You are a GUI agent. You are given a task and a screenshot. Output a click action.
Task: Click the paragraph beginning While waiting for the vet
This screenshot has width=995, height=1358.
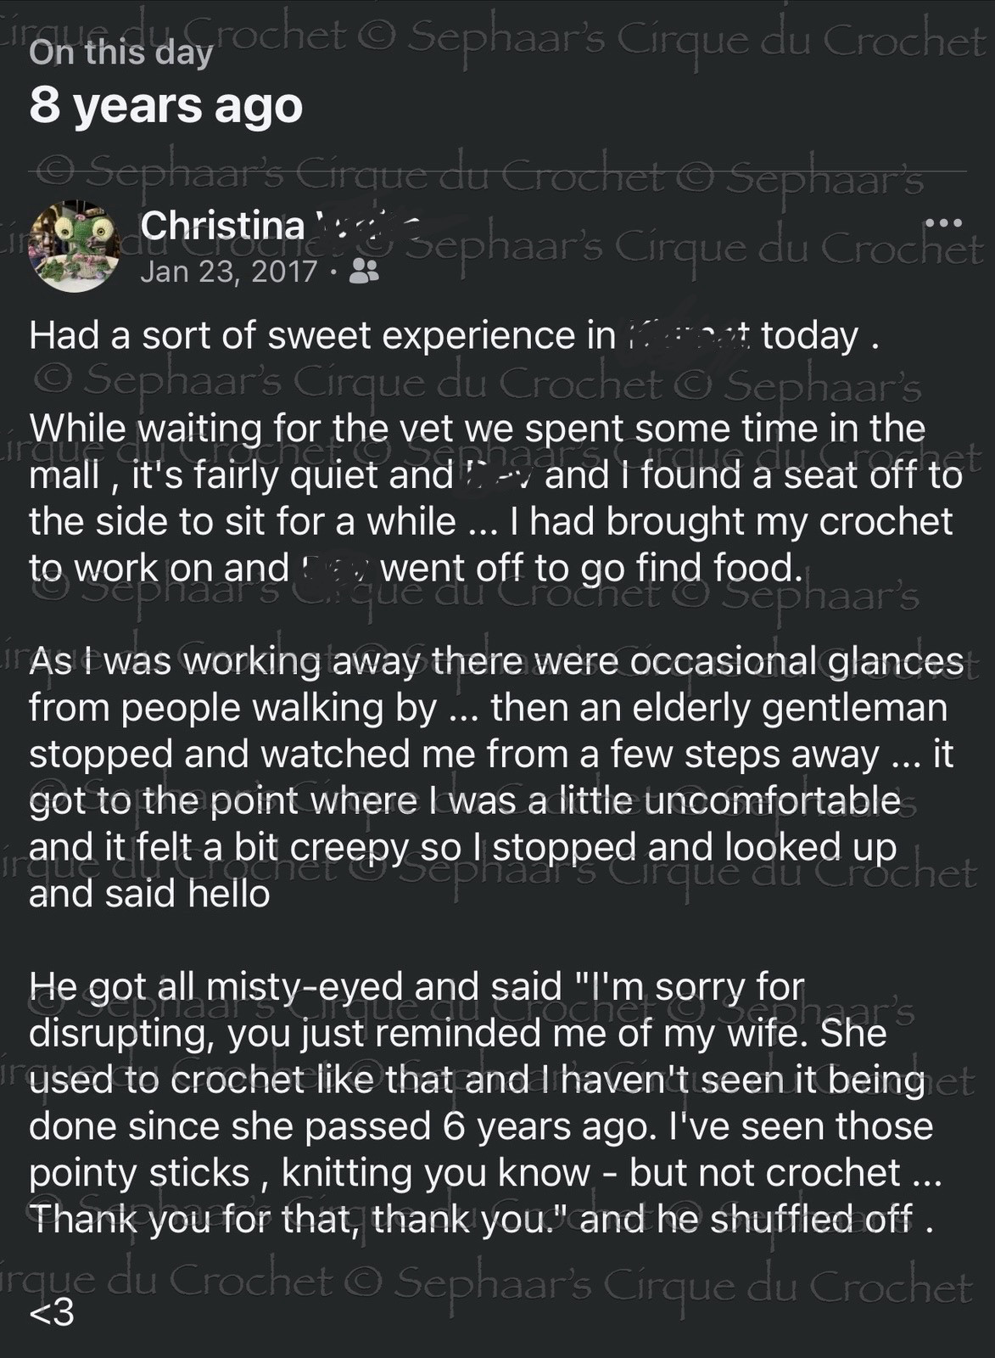coord(495,498)
